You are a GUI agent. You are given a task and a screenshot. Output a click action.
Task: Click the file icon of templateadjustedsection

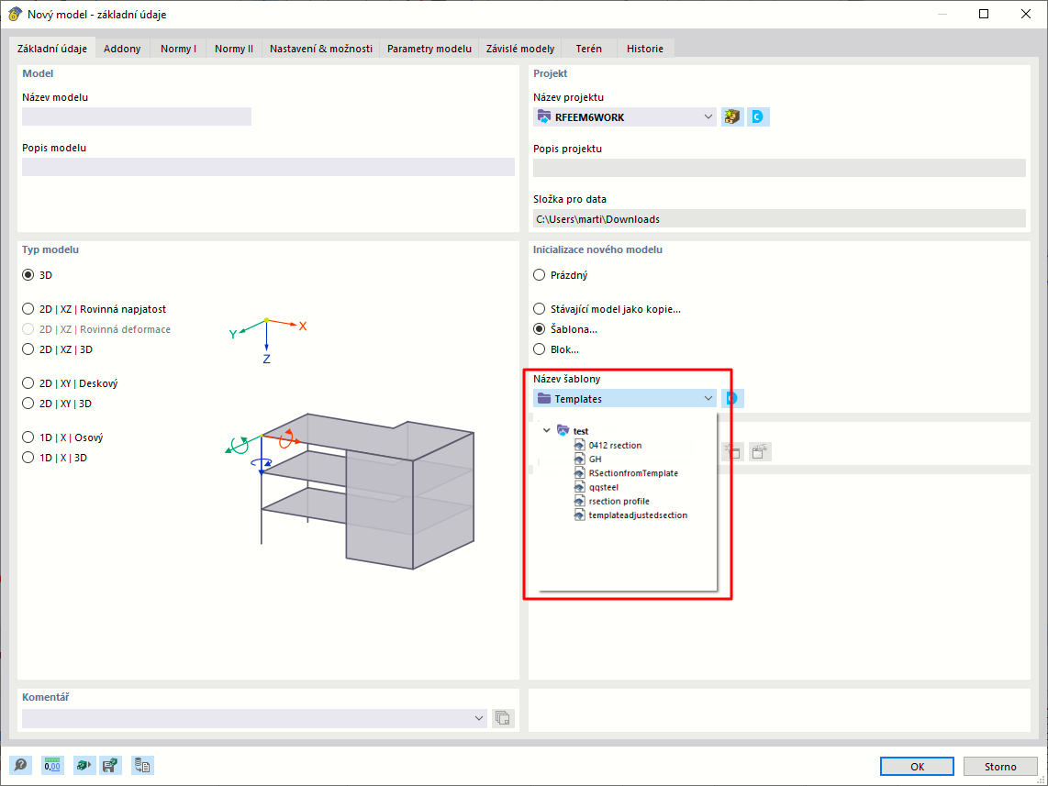click(579, 515)
